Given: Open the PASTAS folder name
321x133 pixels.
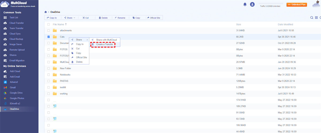Looking at the screenshot, I should pyautogui.click(x=64, y=81).
